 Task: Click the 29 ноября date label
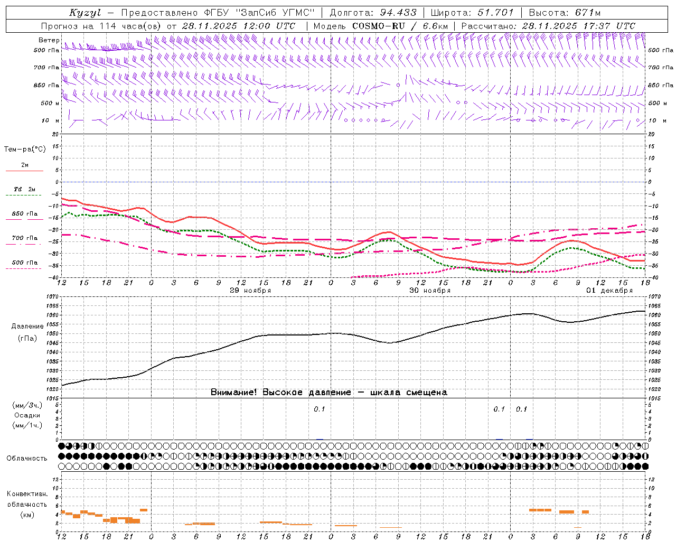click(250, 291)
